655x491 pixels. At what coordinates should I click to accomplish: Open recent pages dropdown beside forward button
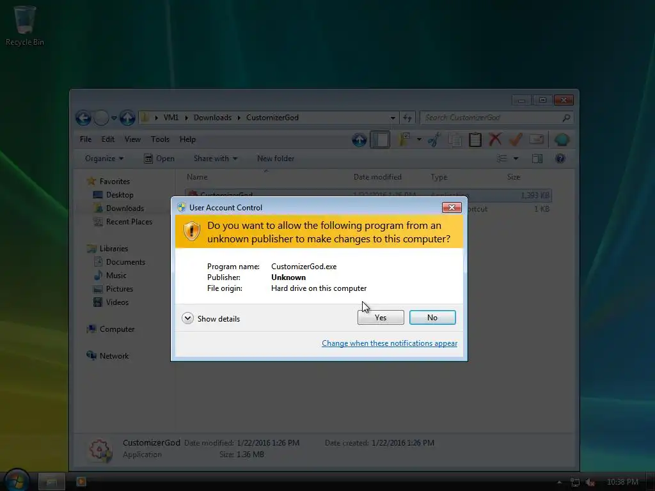pyautogui.click(x=114, y=118)
